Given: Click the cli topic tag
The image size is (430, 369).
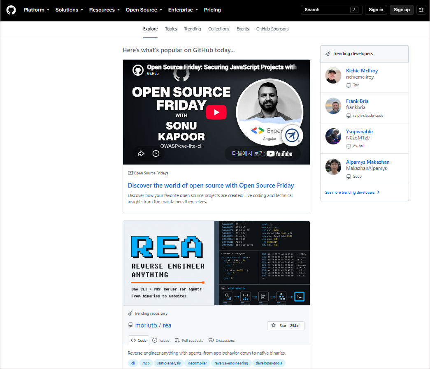Looking at the screenshot, I should coord(133,363).
